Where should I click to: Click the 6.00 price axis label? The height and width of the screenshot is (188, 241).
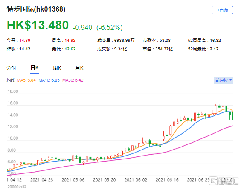point(12,162)
